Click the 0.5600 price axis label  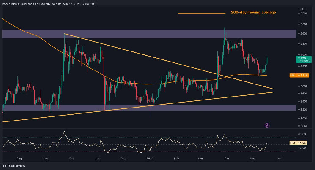[303, 34]
